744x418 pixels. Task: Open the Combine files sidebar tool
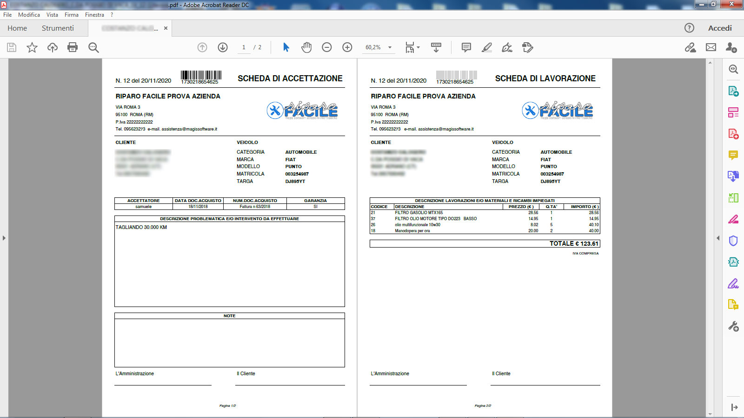tap(733, 176)
